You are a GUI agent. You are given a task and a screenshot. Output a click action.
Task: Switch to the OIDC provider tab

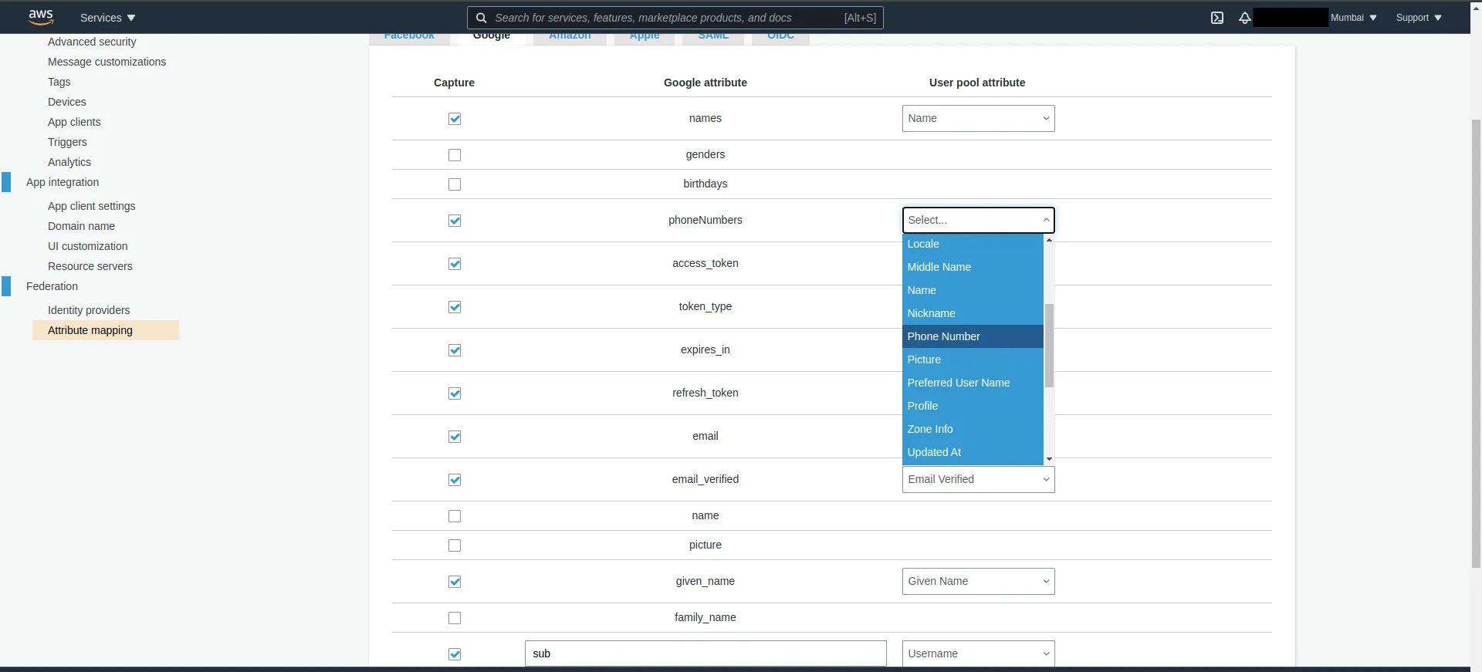coord(780,37)
